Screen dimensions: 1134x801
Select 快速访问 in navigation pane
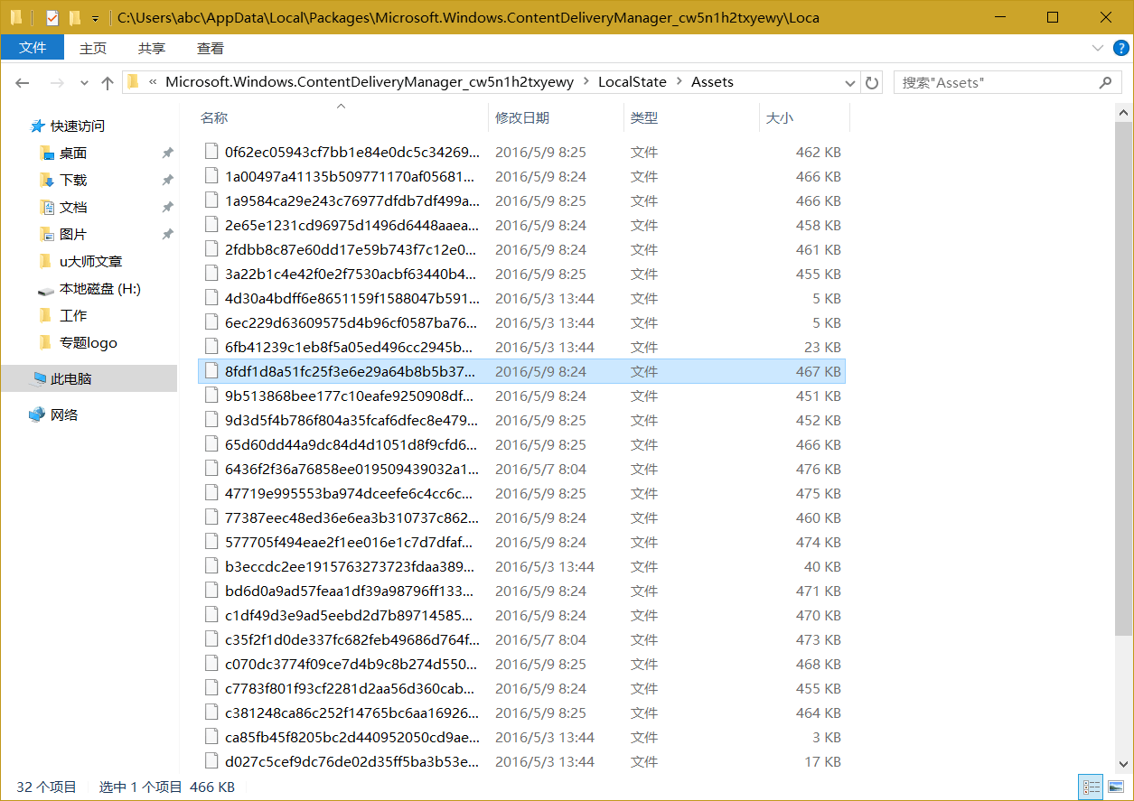coord(78,126)
